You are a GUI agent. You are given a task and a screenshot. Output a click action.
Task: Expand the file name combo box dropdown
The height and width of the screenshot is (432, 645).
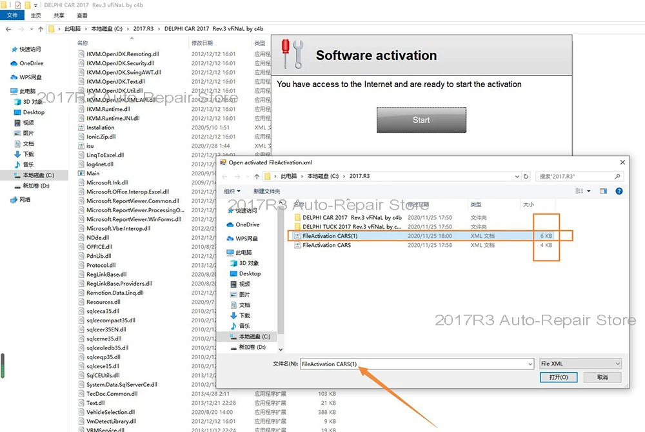coord(530,364)
